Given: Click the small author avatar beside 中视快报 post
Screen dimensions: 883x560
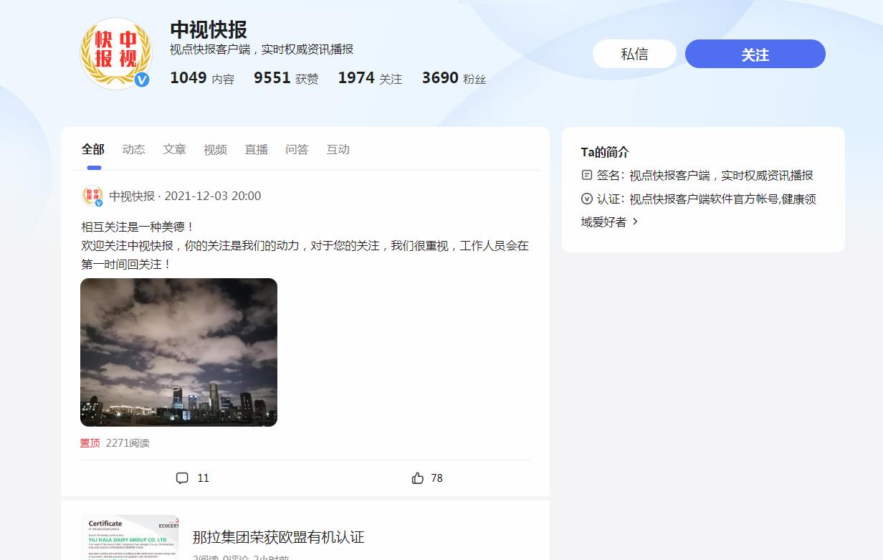Looking at the screenshot, I should (92, 196).
